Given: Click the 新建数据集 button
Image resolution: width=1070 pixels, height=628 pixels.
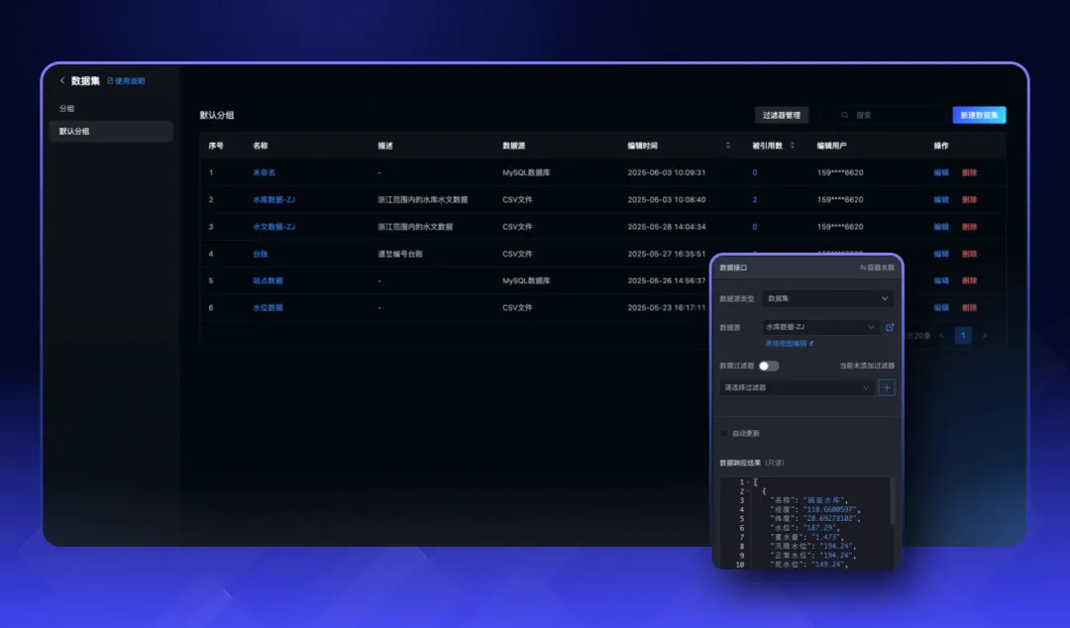Looking at the screenshot, I should tap(979, 116).
